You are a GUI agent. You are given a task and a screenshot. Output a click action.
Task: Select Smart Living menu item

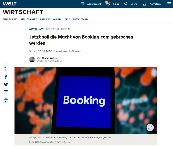[x=10, y=19]
